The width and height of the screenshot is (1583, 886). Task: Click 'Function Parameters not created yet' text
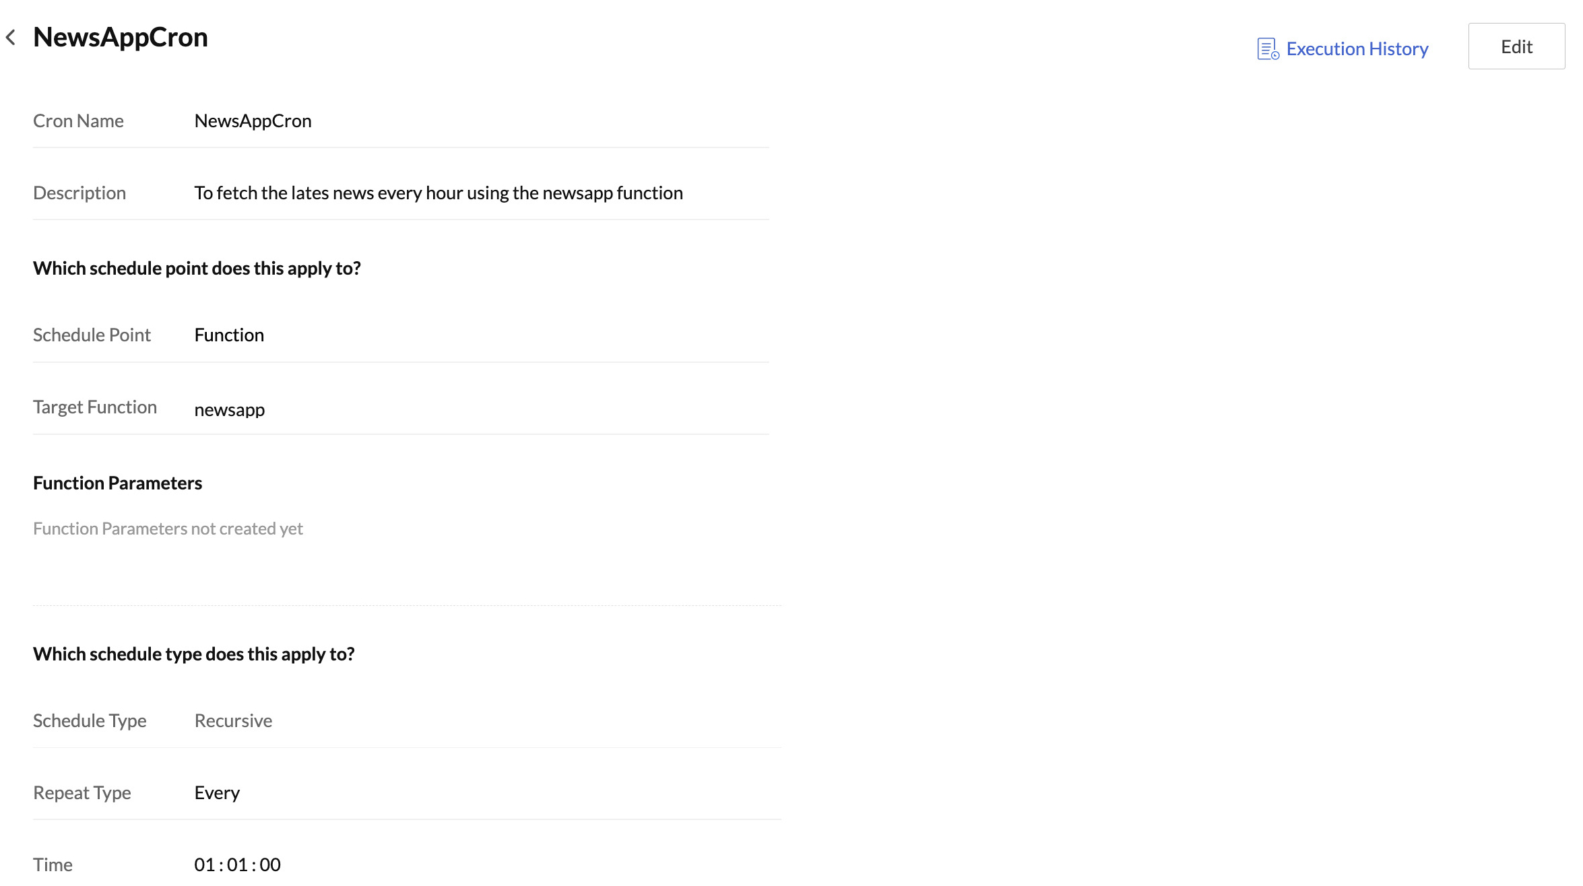coord(168,529)
